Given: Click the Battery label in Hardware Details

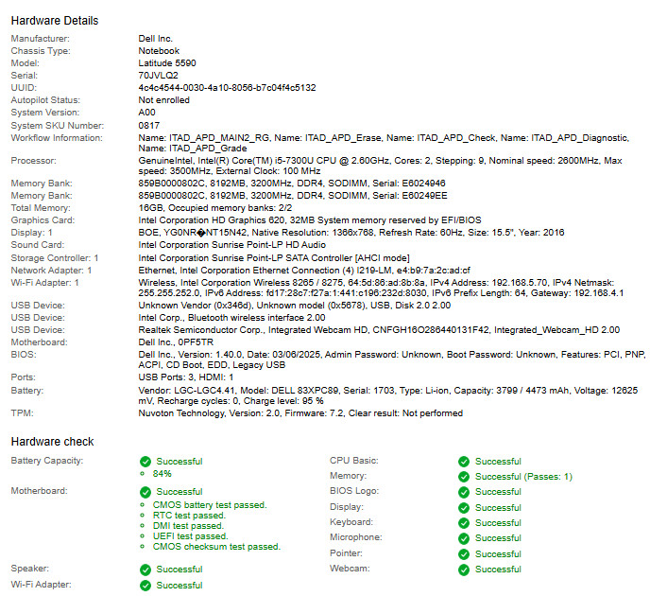Looking at the screenshot, I should coord(27,391).
